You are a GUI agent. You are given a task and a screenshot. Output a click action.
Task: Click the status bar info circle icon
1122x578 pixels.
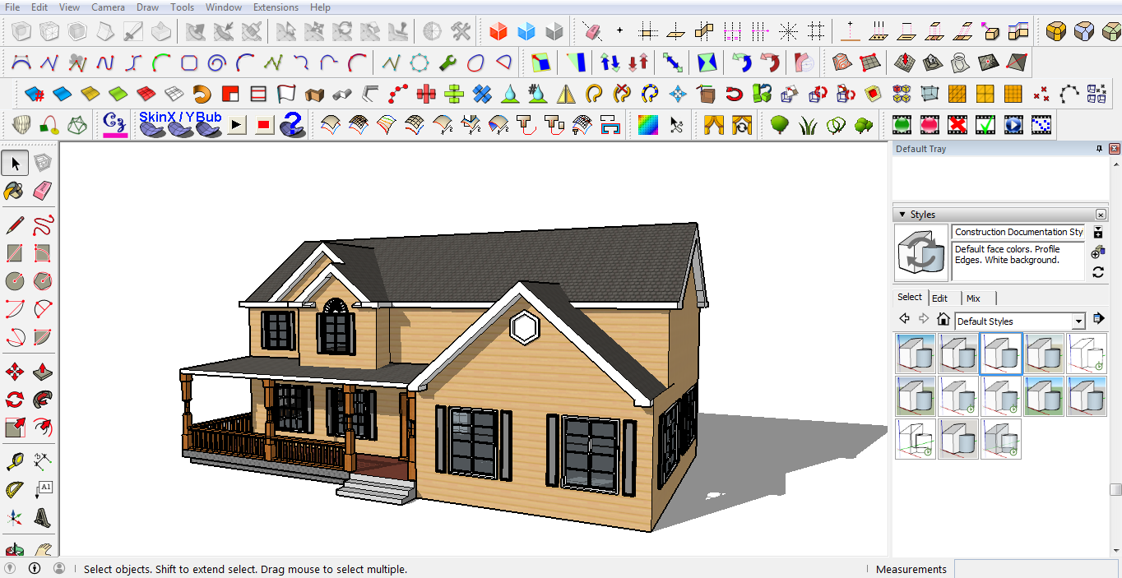click(35, 568)
